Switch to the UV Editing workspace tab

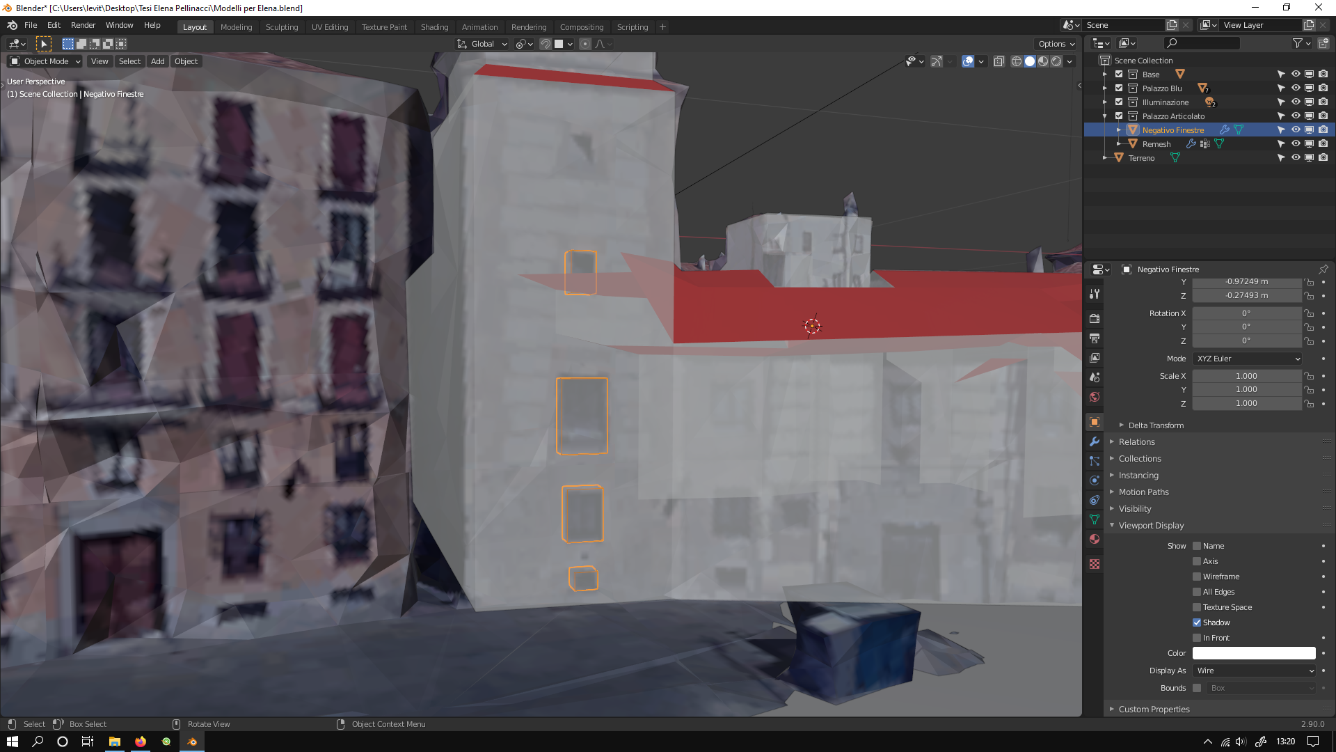(x=330, y=27)
